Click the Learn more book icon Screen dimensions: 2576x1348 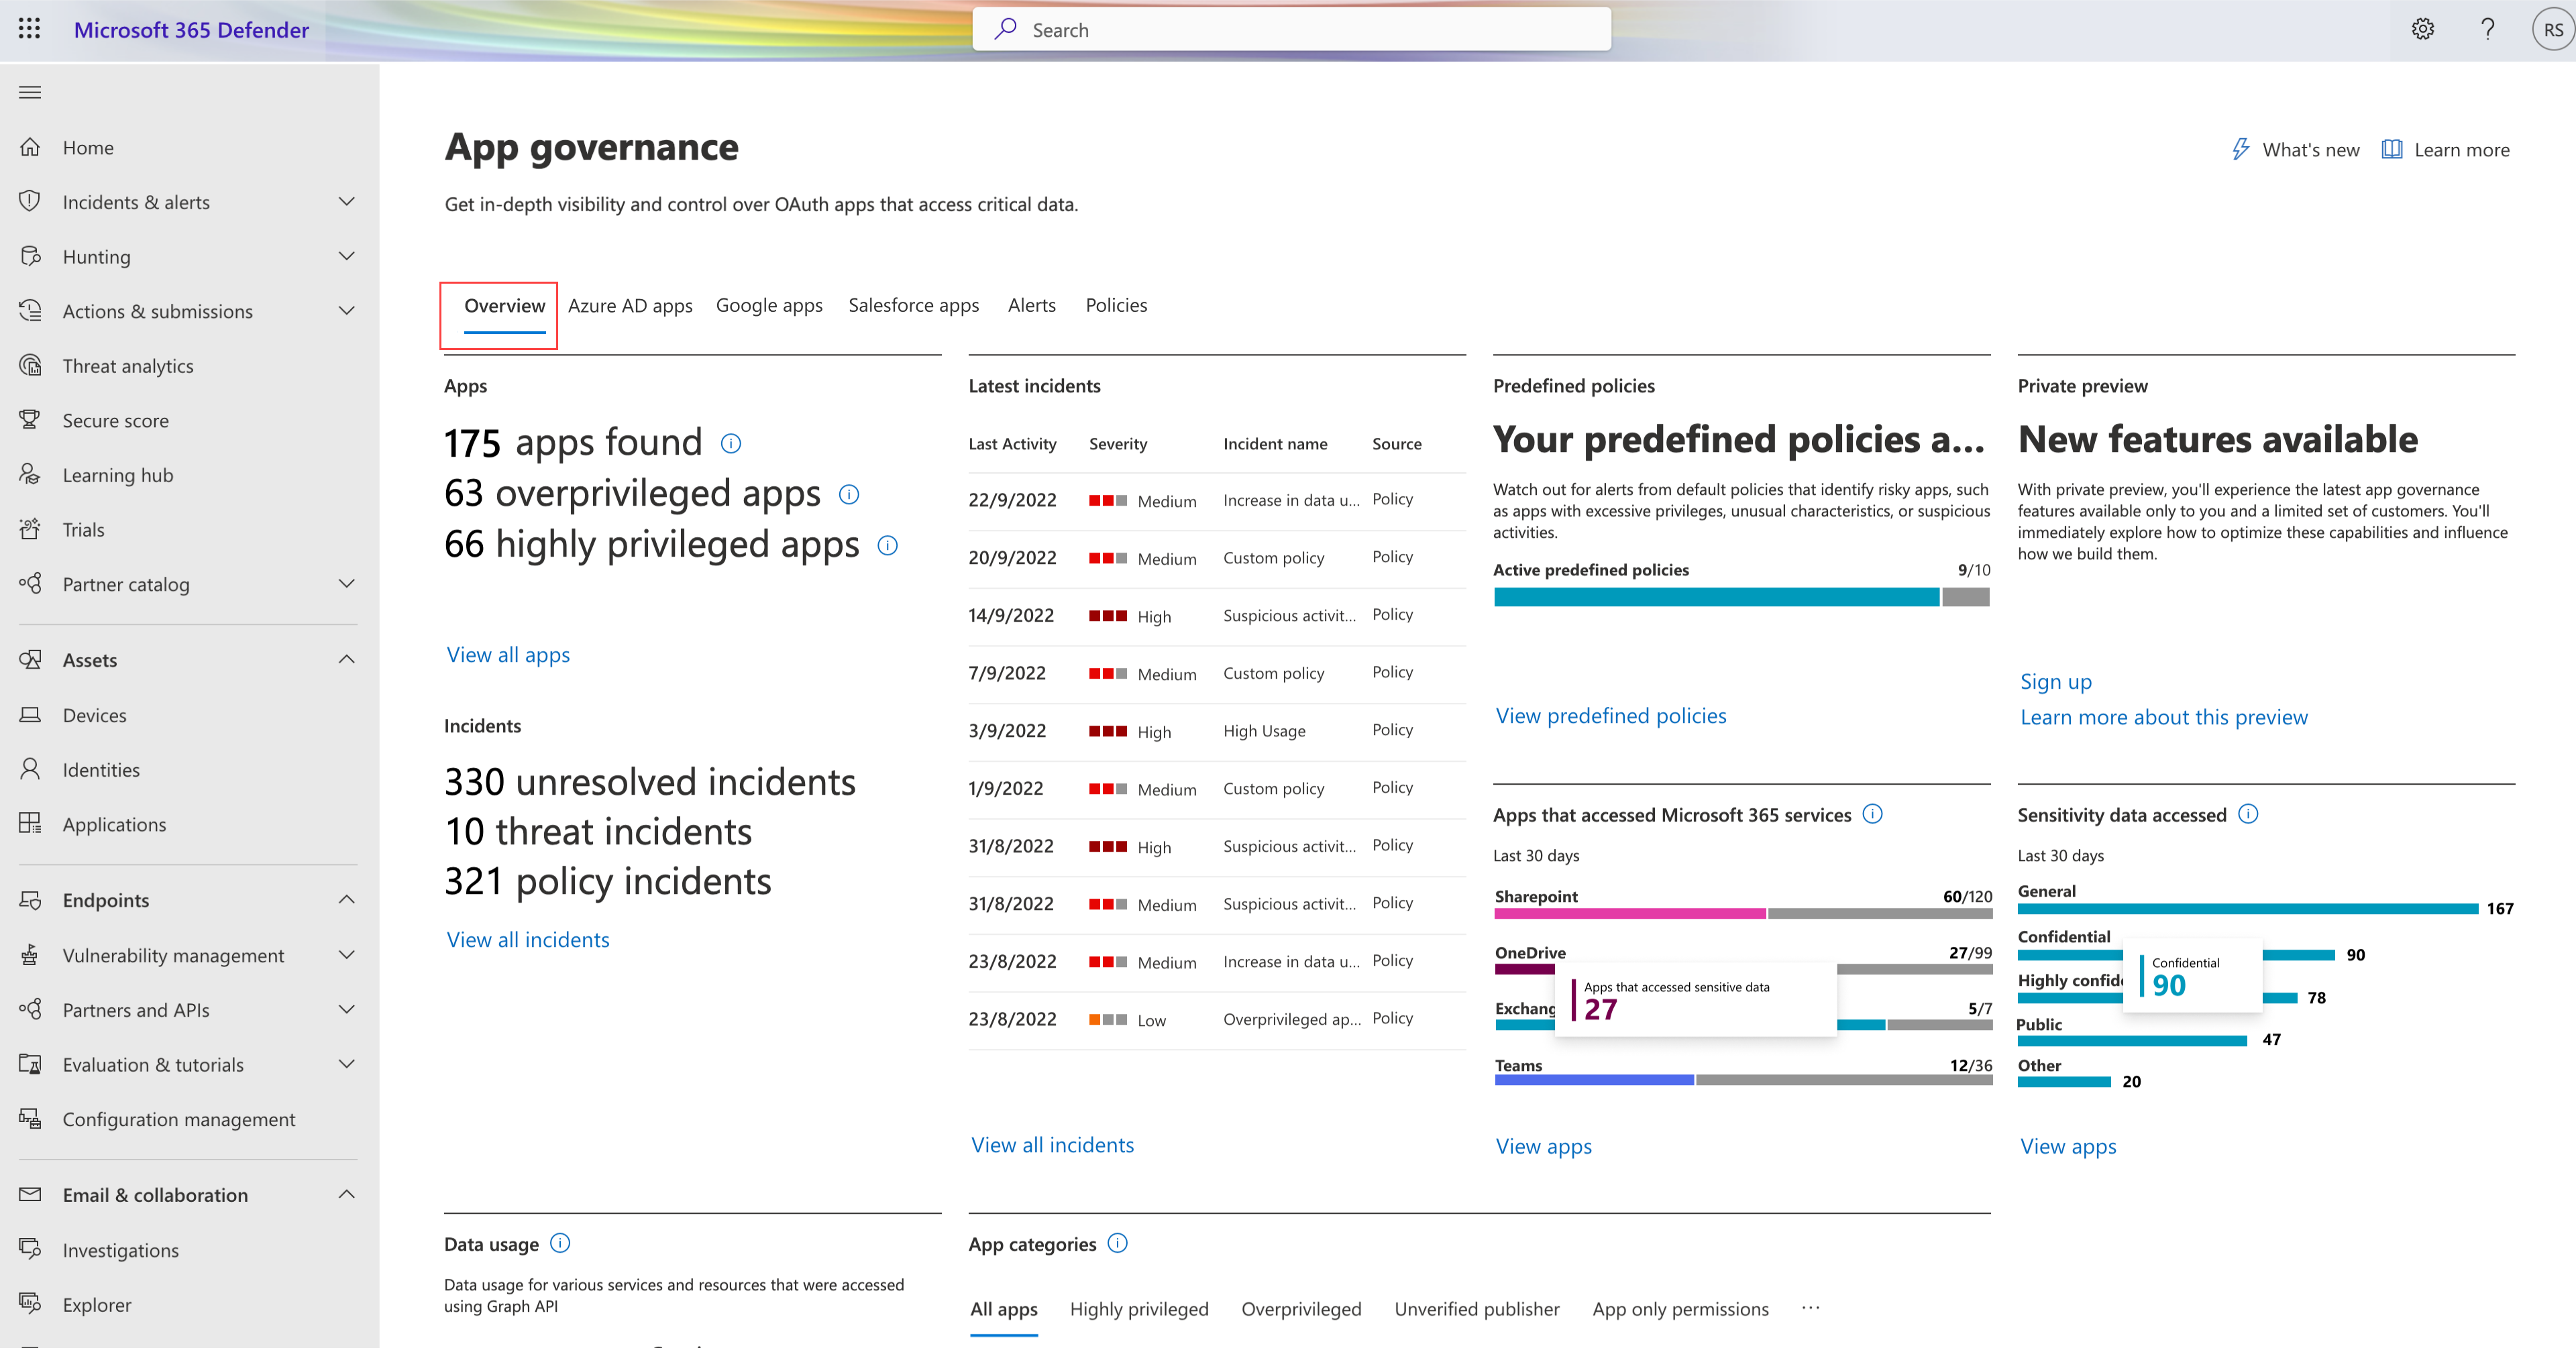click(x=2392, y=150)
